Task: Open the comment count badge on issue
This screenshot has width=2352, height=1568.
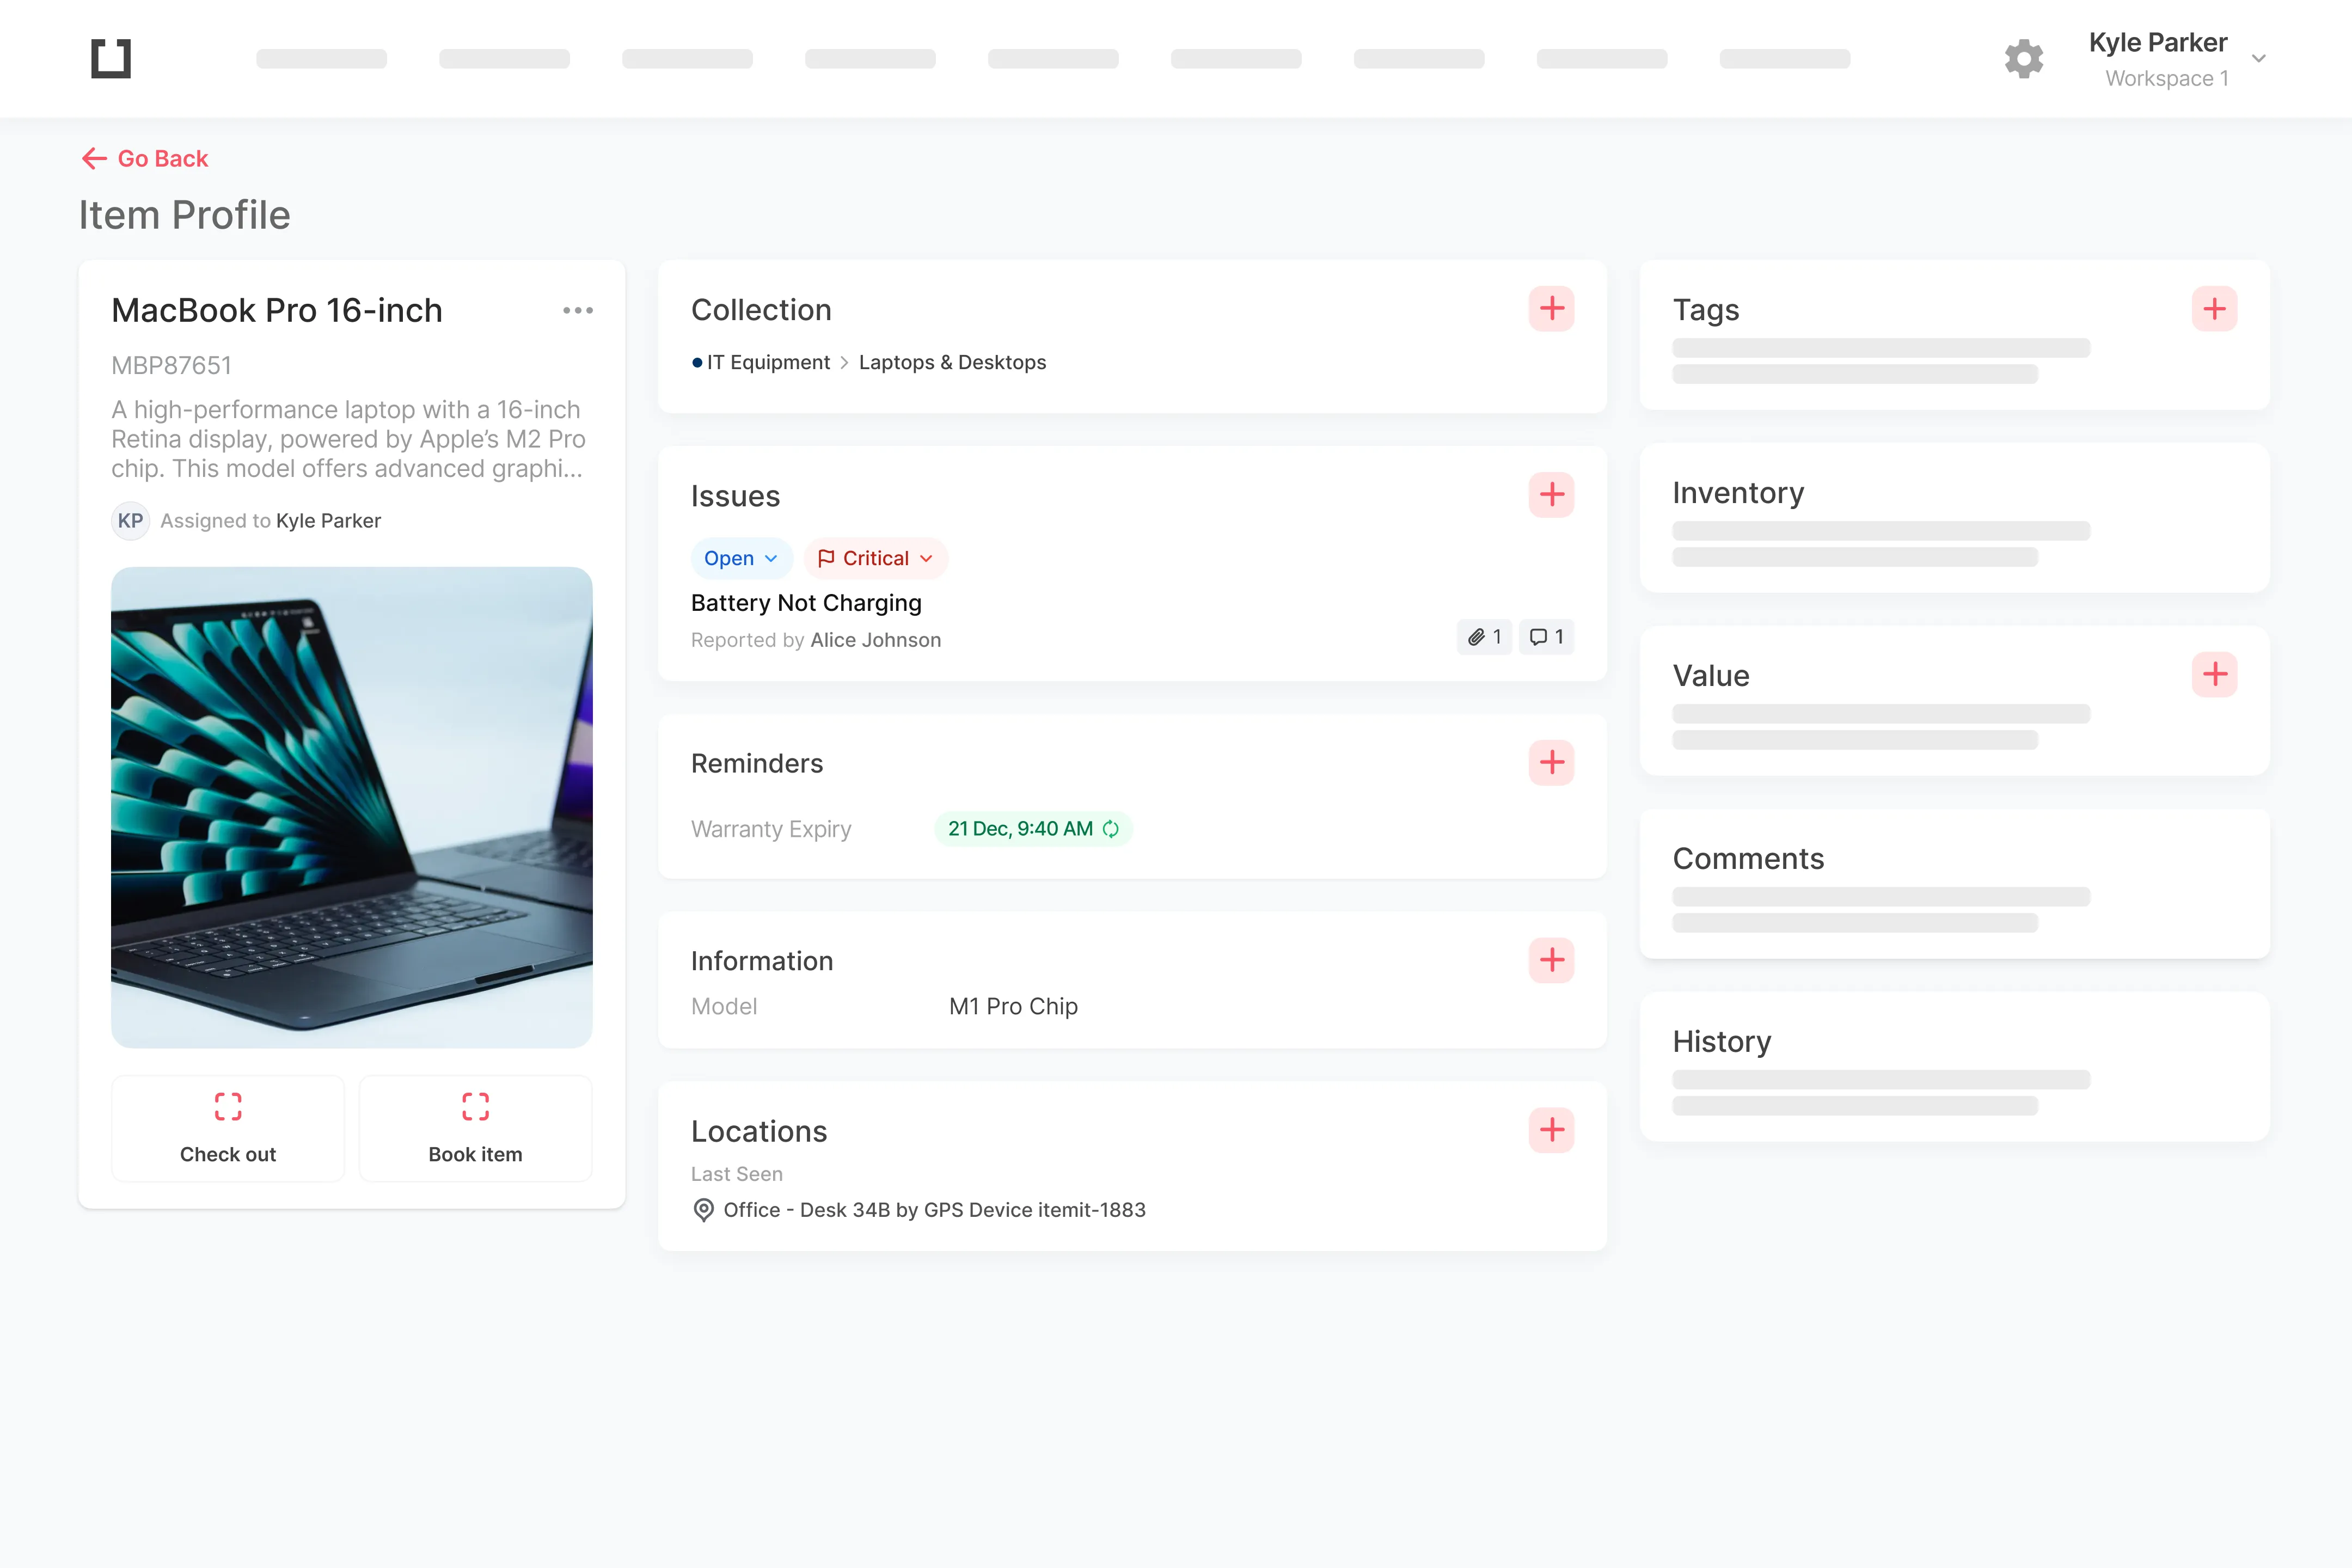Action: (x=1546, y=637)
